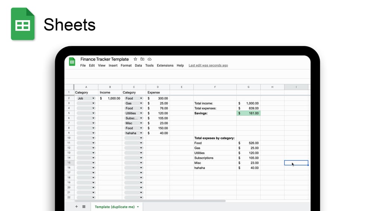The width and height of the screenshot is (375, 211).
Task: Click the Sheets home icon beside the title
Action: 72,62
